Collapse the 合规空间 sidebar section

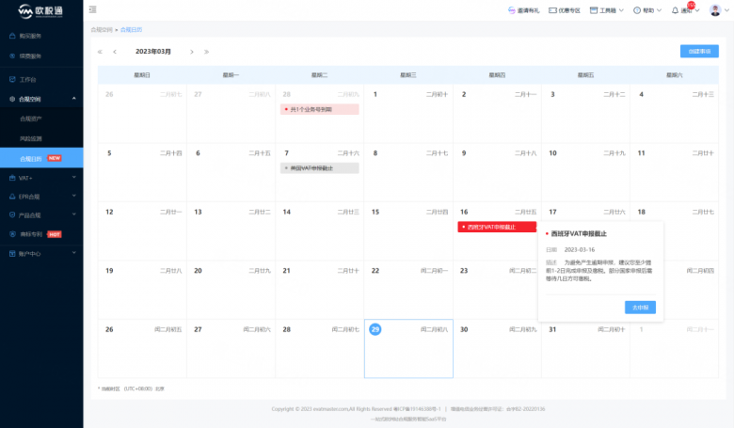pos(41,99)
